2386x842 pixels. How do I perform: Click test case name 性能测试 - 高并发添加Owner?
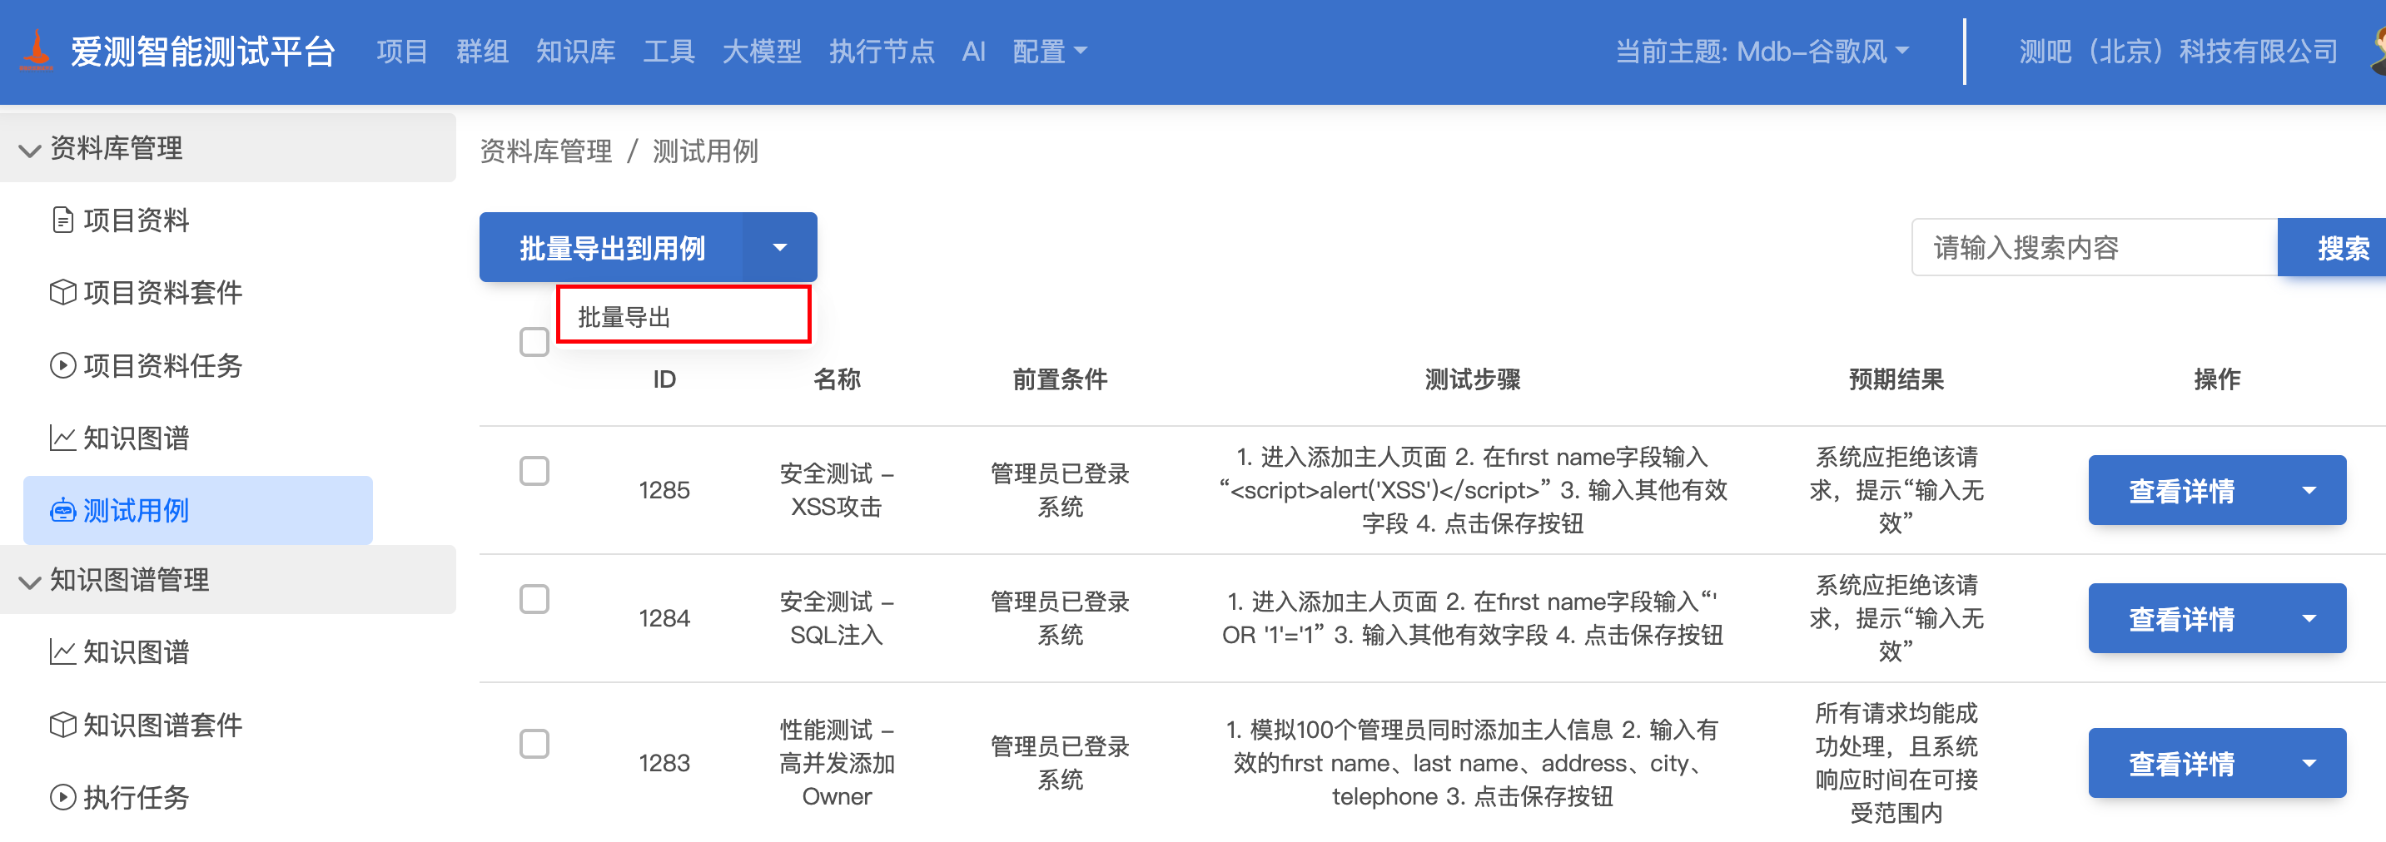(x=837, y=763)
